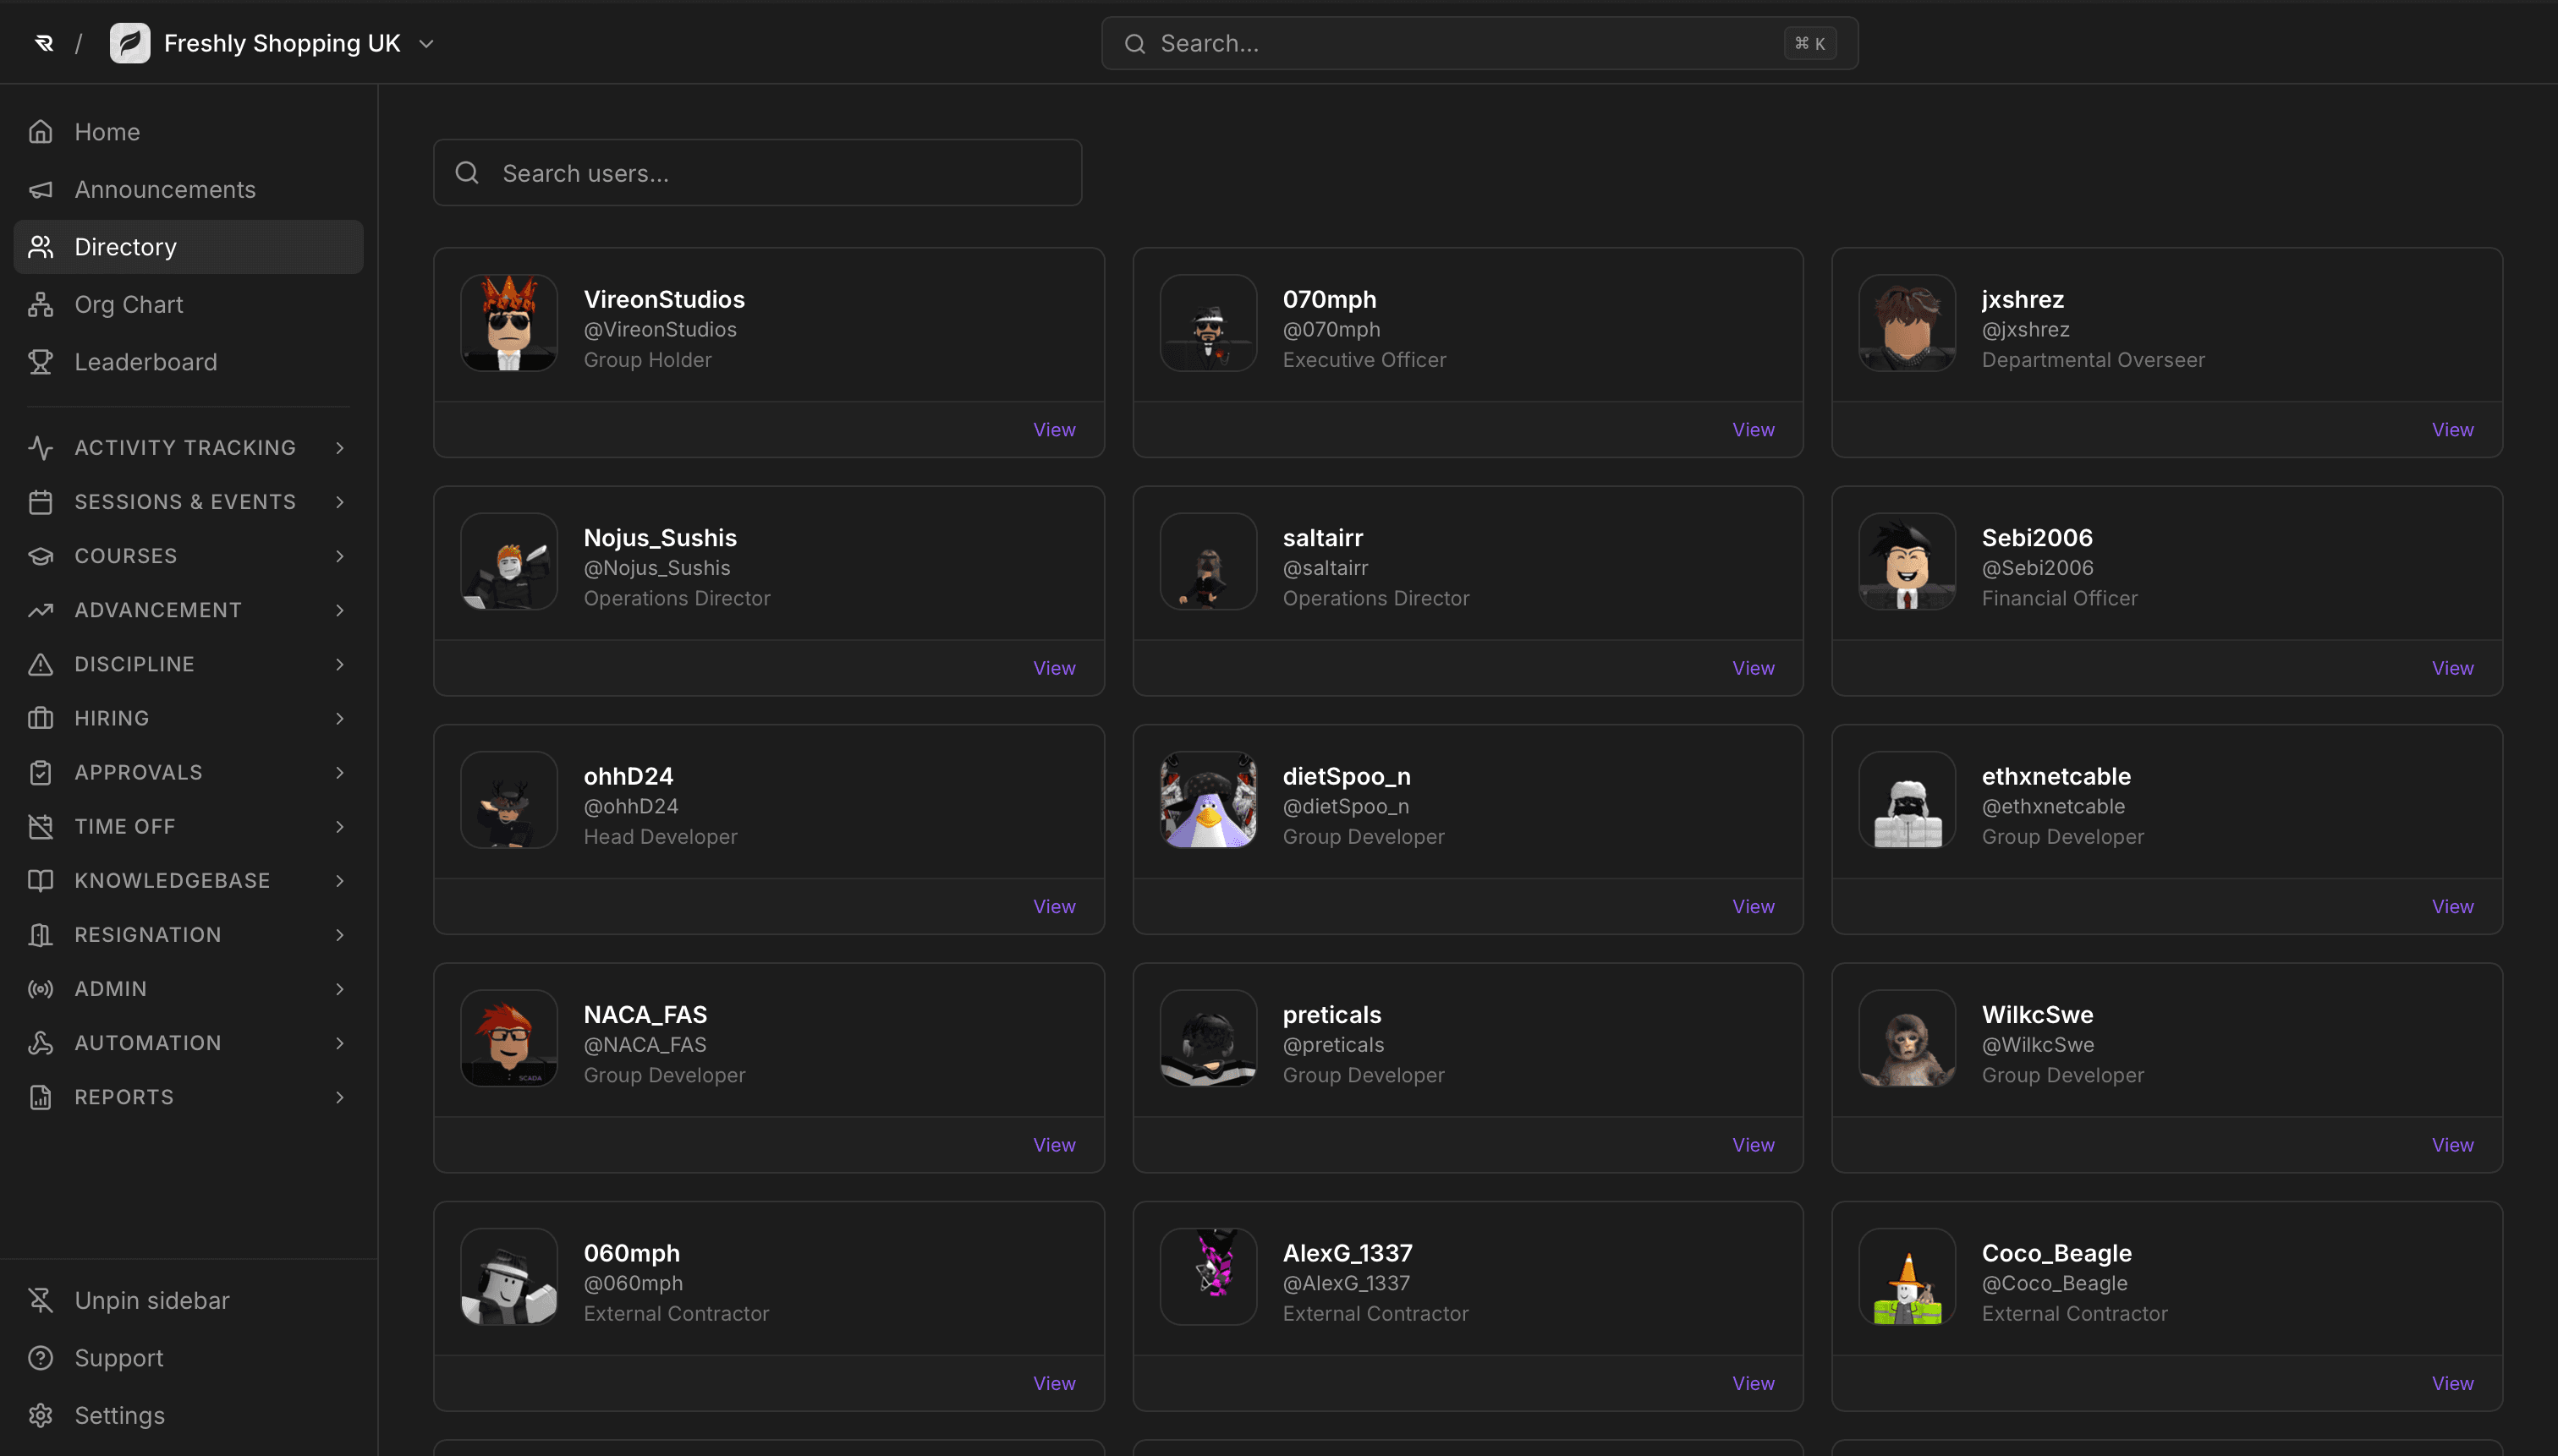2558x1456 pixels.
Task: Click the Knowledgebase book icon
Action: tap(41, 880)
